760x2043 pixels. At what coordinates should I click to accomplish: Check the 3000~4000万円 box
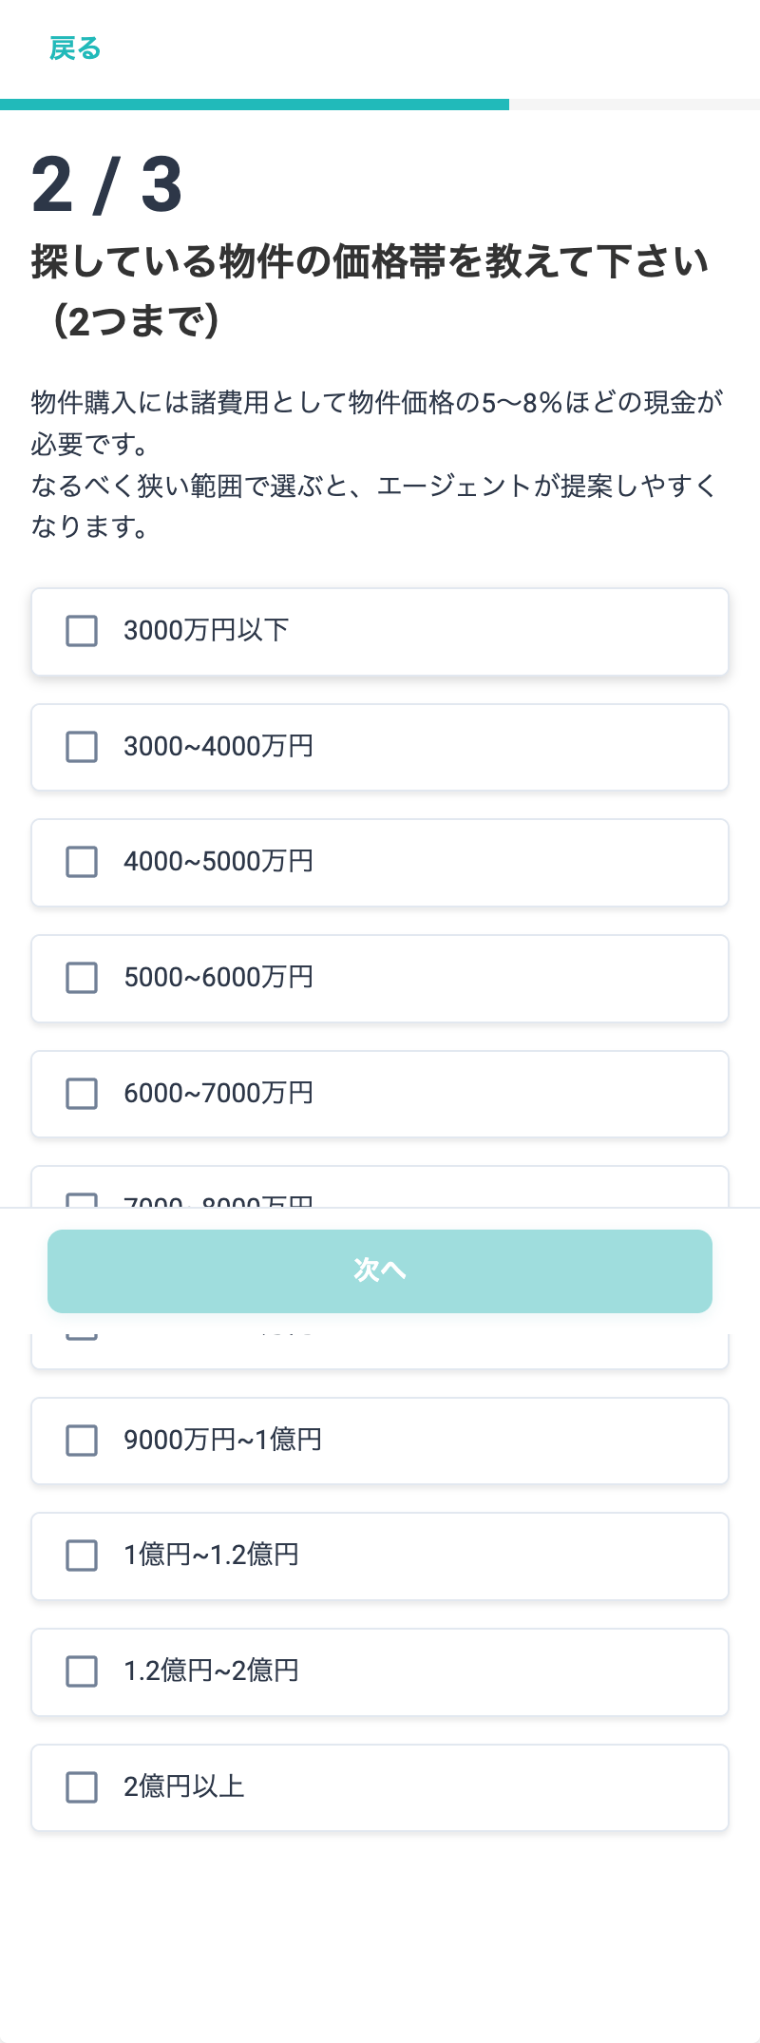[x=82, y=747]
